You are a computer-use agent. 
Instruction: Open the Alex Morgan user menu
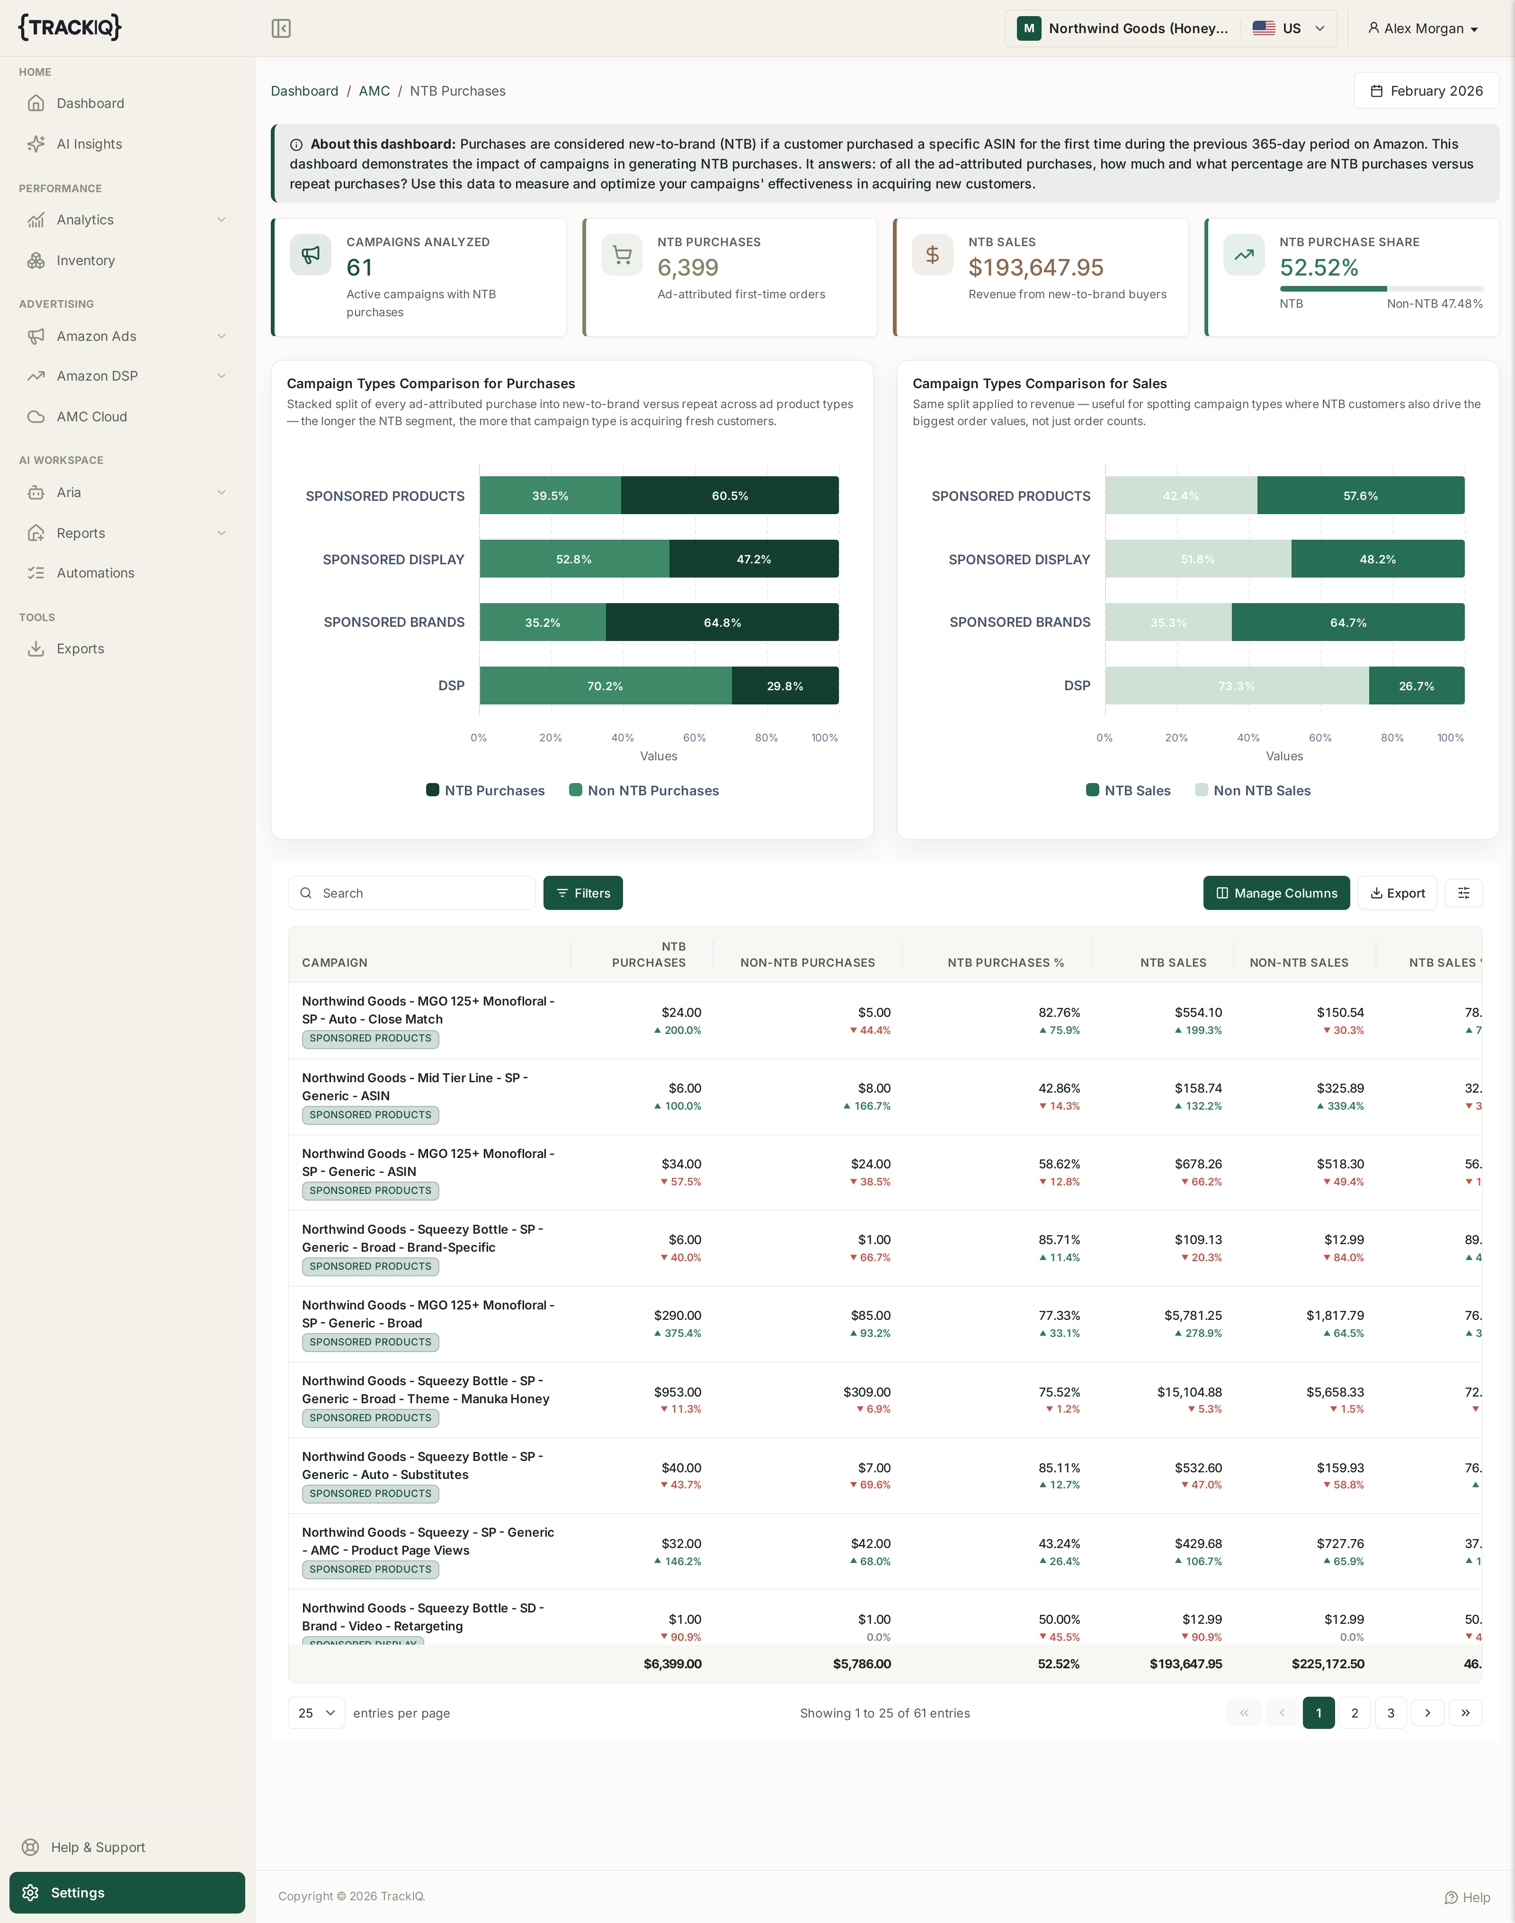click(1423, 28)
